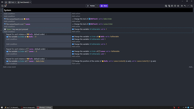
Task: Select the System group title
Action: pyautogui.click(x=8, y=10)
